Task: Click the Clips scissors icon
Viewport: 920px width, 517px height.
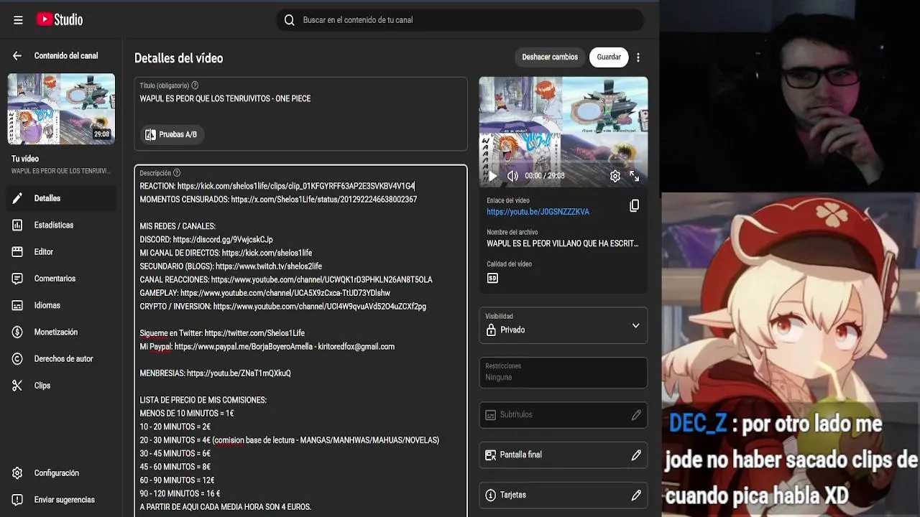Action: tap(17, 386)
